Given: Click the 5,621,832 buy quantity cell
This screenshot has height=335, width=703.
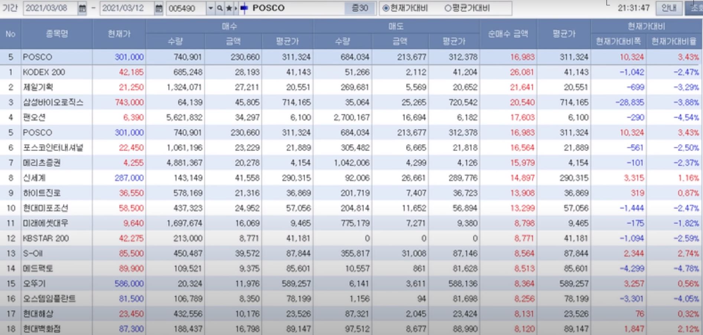Looking at the screenshot, I should [x=184, y=117].
